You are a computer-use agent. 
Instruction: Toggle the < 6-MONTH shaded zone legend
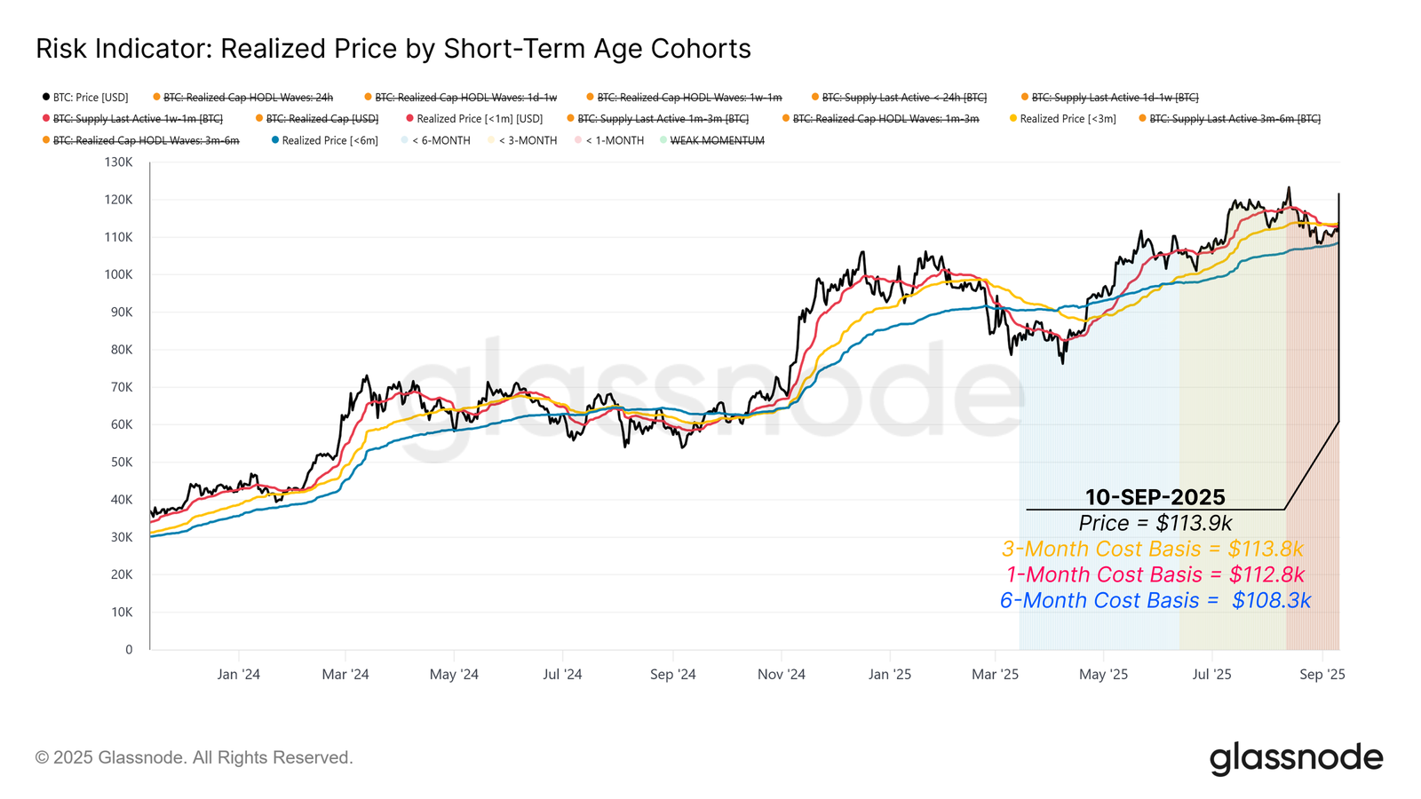pos(436,140)
